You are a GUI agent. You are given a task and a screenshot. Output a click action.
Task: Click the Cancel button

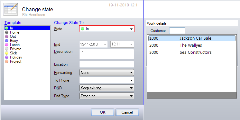click(127, 112)
